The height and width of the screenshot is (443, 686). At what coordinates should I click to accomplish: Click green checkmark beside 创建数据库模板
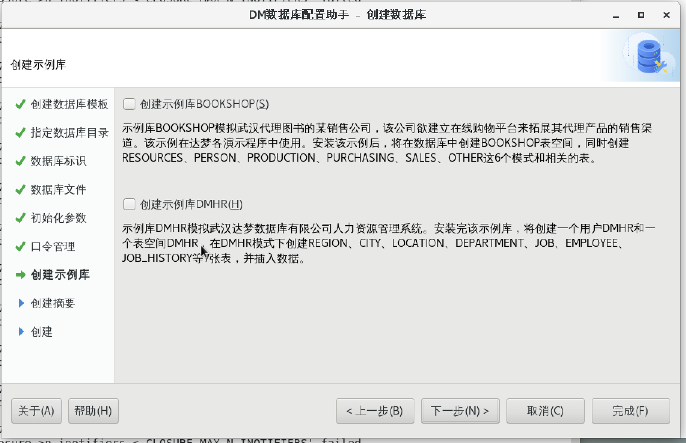(20, 104)
